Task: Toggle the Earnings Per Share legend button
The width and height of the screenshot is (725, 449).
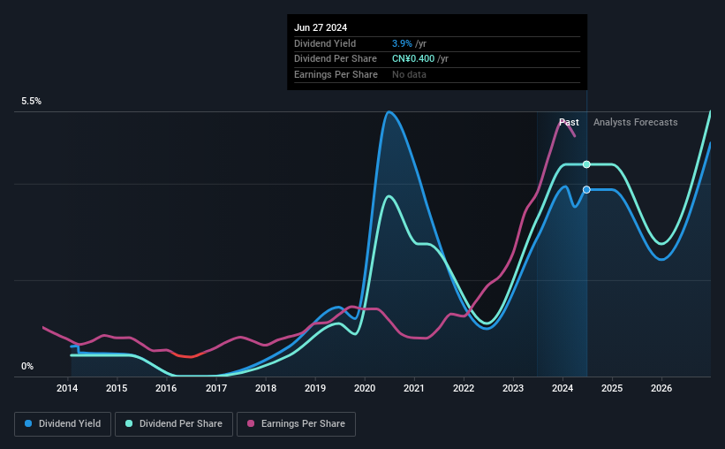Action: pos(296,424)
